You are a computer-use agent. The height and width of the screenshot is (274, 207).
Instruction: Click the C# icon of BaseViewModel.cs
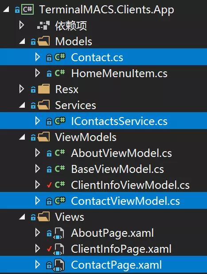(60, 168)
